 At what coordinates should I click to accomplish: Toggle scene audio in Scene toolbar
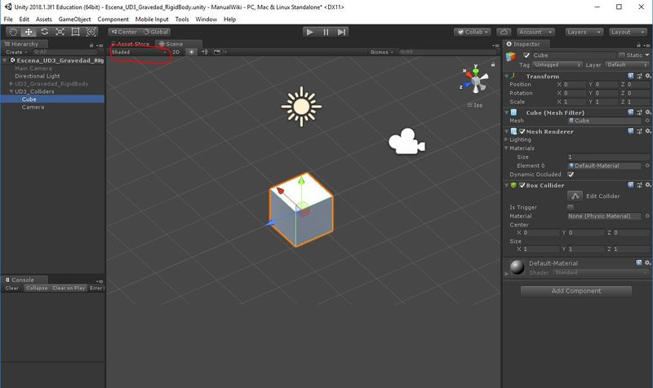204,52
